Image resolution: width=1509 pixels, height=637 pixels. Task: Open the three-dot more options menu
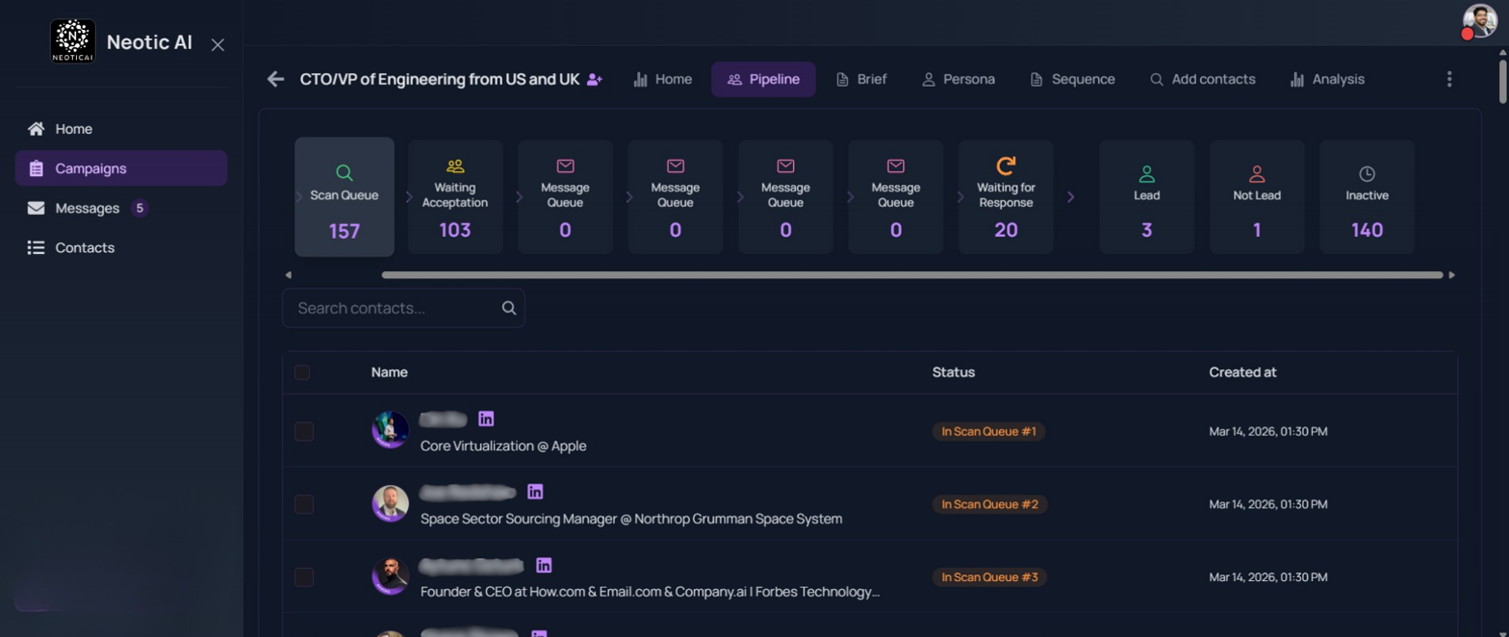[1449, 79]
